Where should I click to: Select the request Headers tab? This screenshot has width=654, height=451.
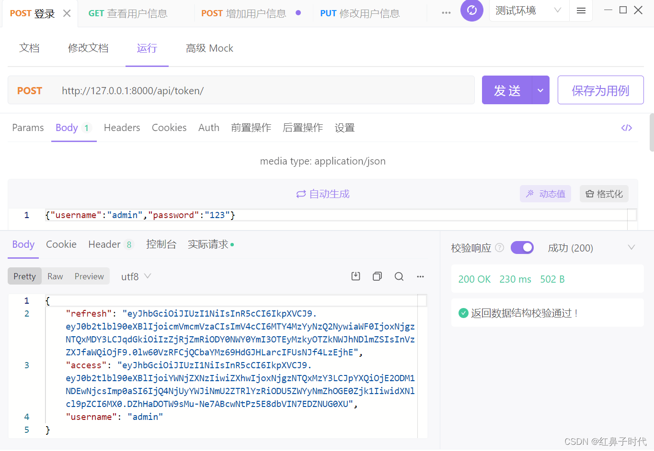pyautogui.click(x=122, y=128)
